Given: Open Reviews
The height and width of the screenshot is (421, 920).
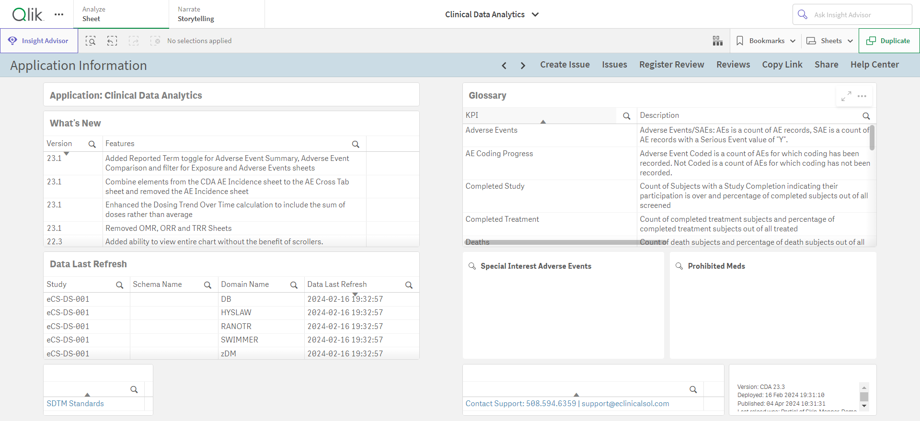Looking at the screenshot, I should (733, 65).
